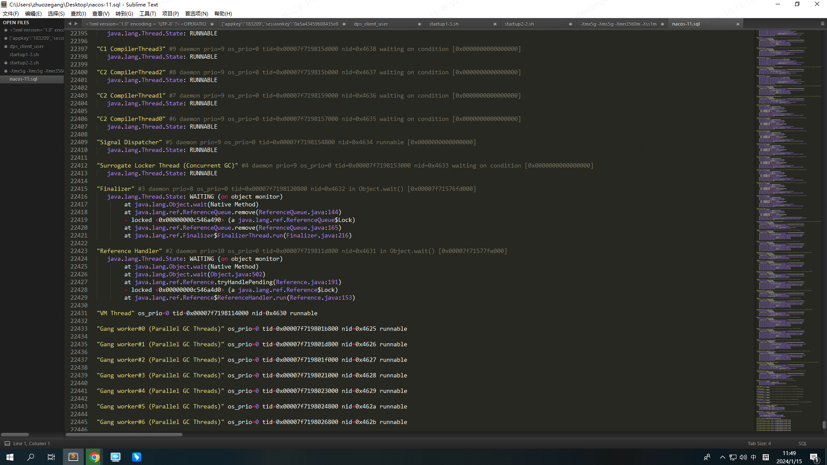Toggle the 中 input language indicator

(x=754, y=457)
